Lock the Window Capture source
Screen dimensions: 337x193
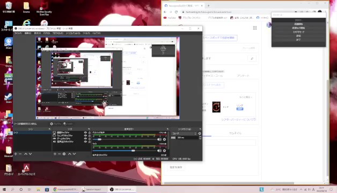tap(89, 136)
